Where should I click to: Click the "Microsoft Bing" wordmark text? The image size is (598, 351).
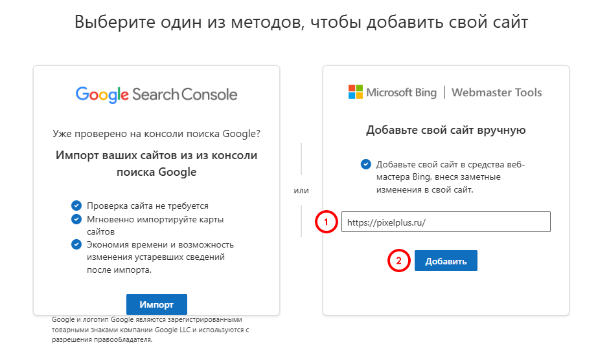click(401, 92)
